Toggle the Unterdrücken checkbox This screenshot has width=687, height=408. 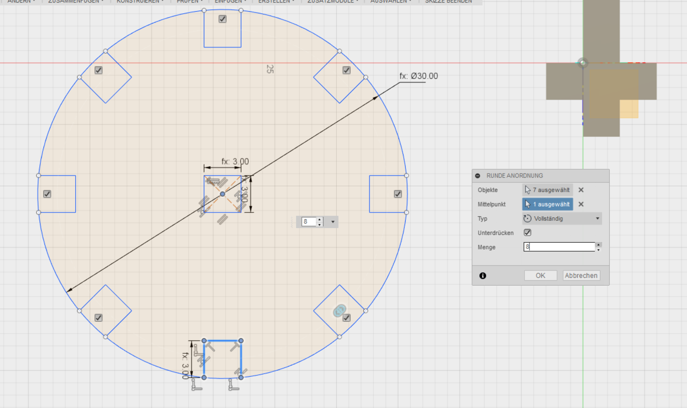[527, 233]
